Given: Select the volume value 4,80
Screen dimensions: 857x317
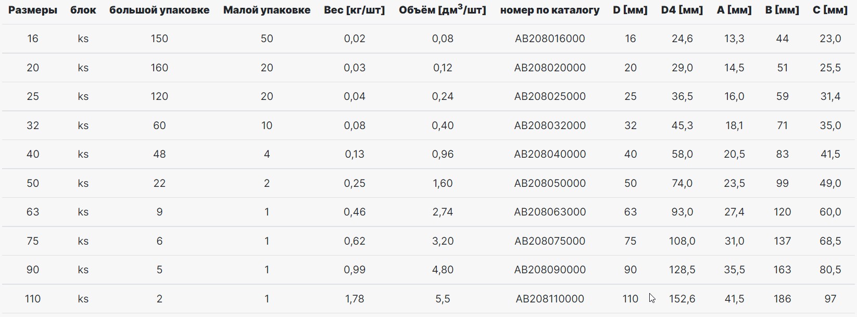Looking at the screenshot, I should (x=443, y=270).
